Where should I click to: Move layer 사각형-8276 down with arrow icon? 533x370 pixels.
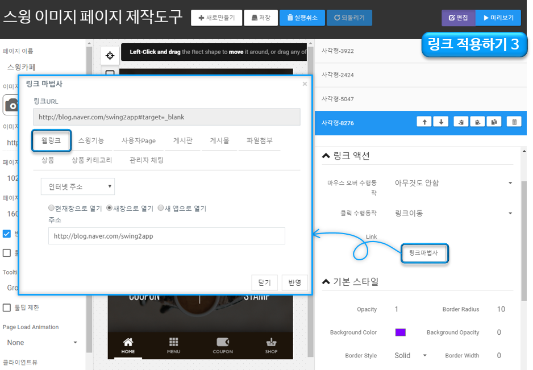[x=440, y=122]
